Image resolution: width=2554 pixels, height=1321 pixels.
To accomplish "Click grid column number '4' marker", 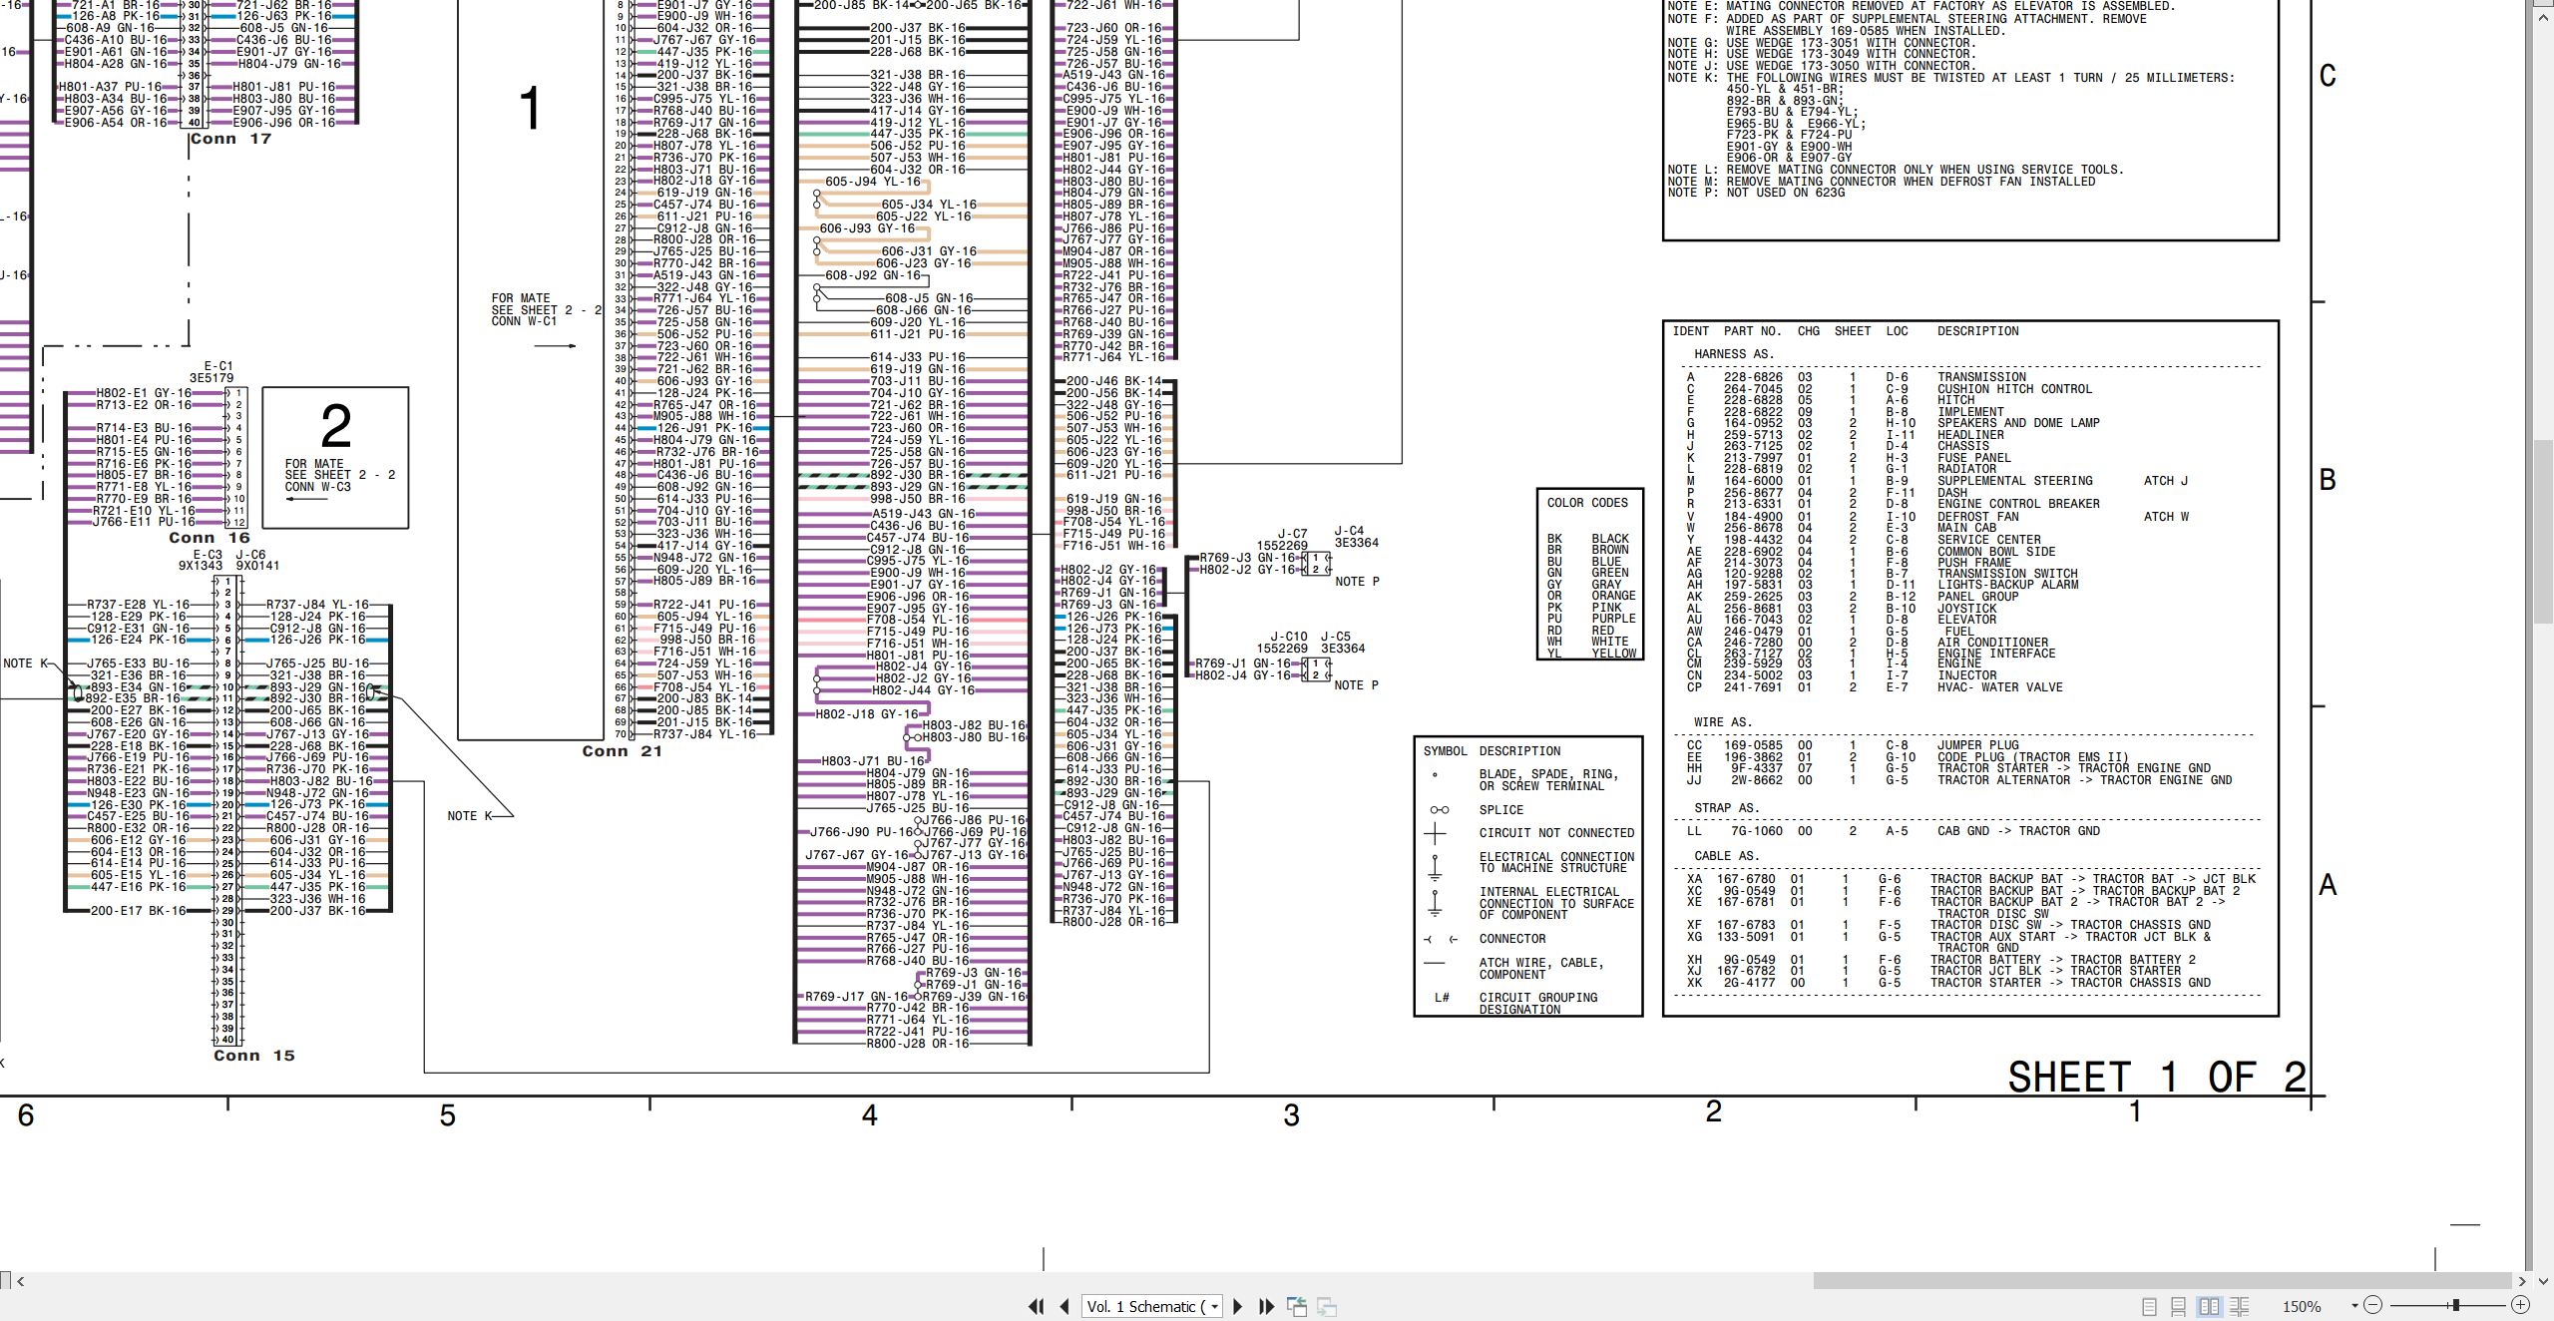I will (870, 1115).
